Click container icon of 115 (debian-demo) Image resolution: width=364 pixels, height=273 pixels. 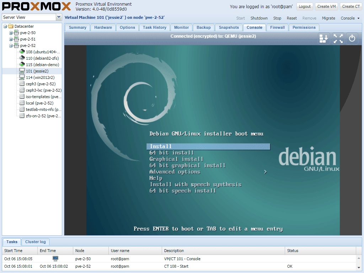(x=22, y=65)
